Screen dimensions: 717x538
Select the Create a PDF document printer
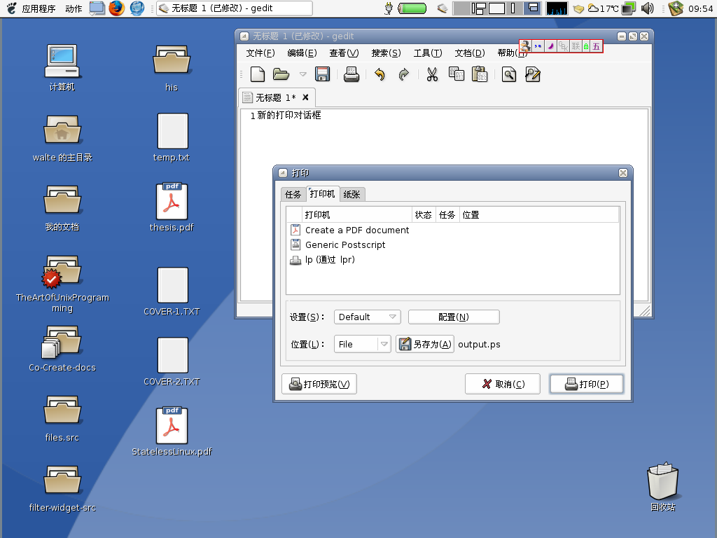pos(356,230)
